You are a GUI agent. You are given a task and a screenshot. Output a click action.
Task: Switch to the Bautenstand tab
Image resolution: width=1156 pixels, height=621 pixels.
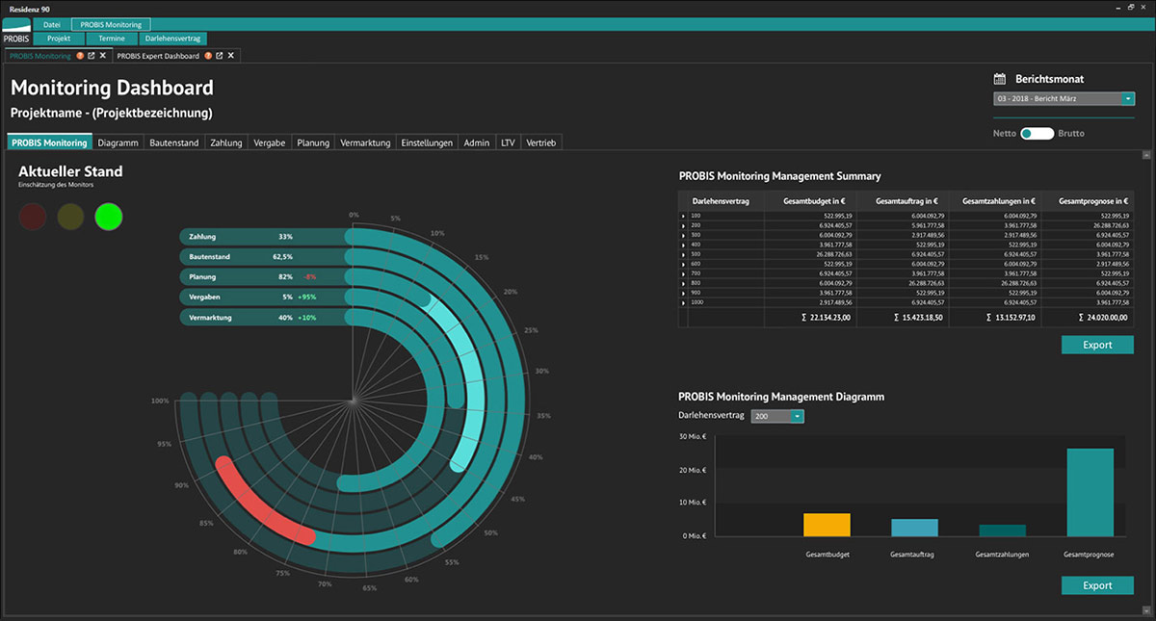(174, 142)
